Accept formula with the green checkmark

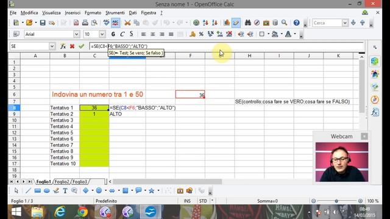click(81, 46)
